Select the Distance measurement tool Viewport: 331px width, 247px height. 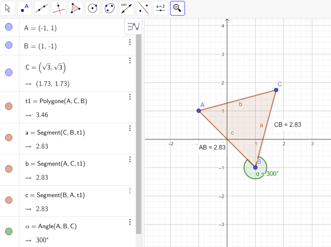[x=126, y=8]
